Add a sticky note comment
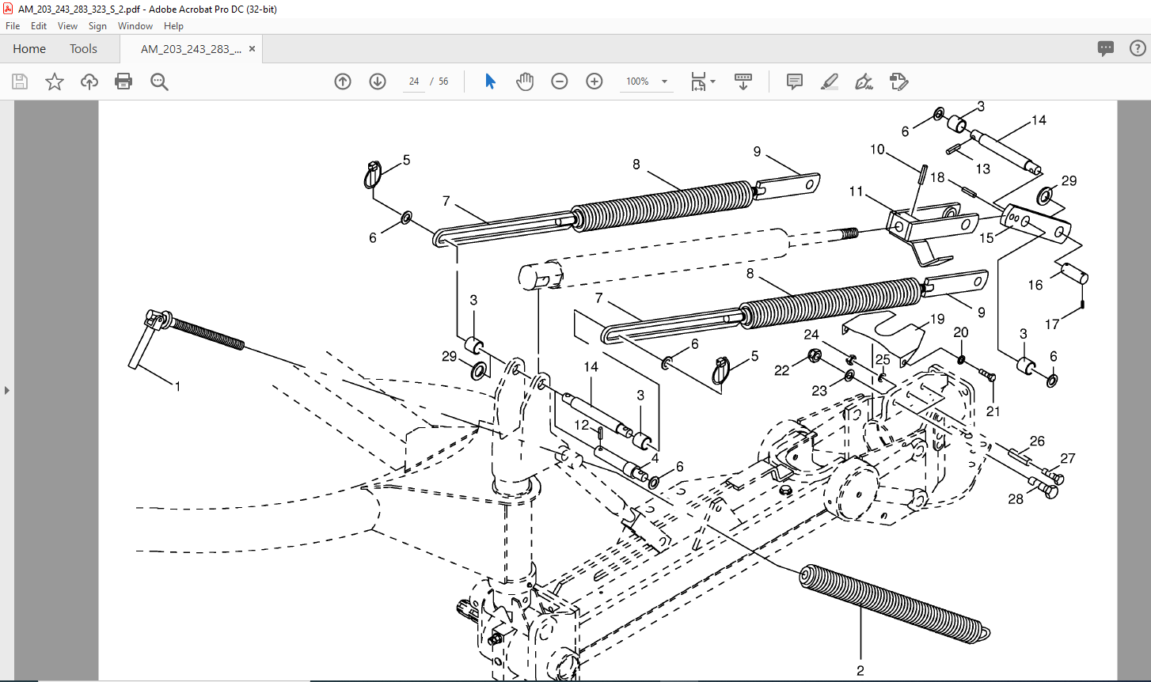1151x682 pixels. pyautogui.click(x=795, y=81)
